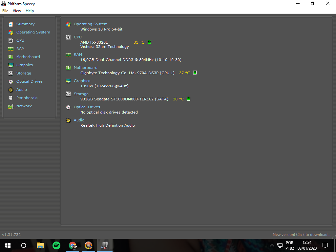Click the Graphics monitor icon in summary pane
The width and height of the screenshot is (336, 252).
point(68,81)
